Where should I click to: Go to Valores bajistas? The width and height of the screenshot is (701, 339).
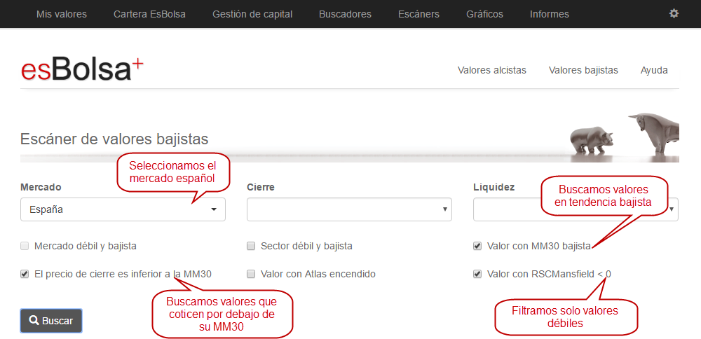[x=583, y=70]
